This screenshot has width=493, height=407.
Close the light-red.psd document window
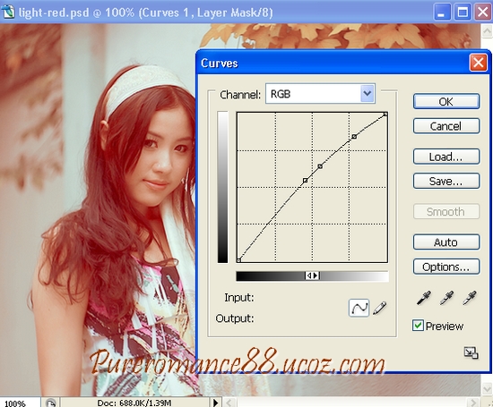pos(482,13)
